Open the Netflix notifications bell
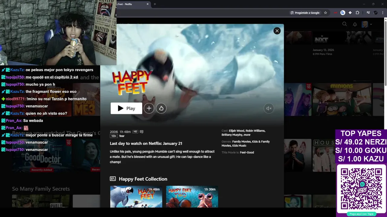This screenshot has width=387, height=217. click(x=355, y=24)
